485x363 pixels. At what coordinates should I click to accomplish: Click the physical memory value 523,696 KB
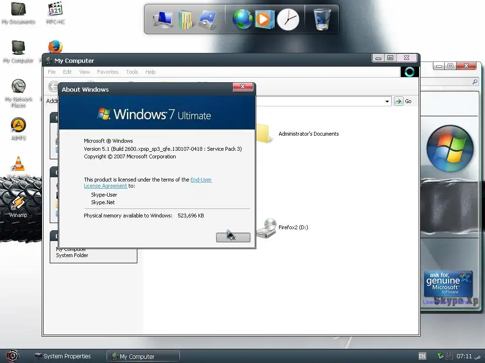(x=191, y=216)
